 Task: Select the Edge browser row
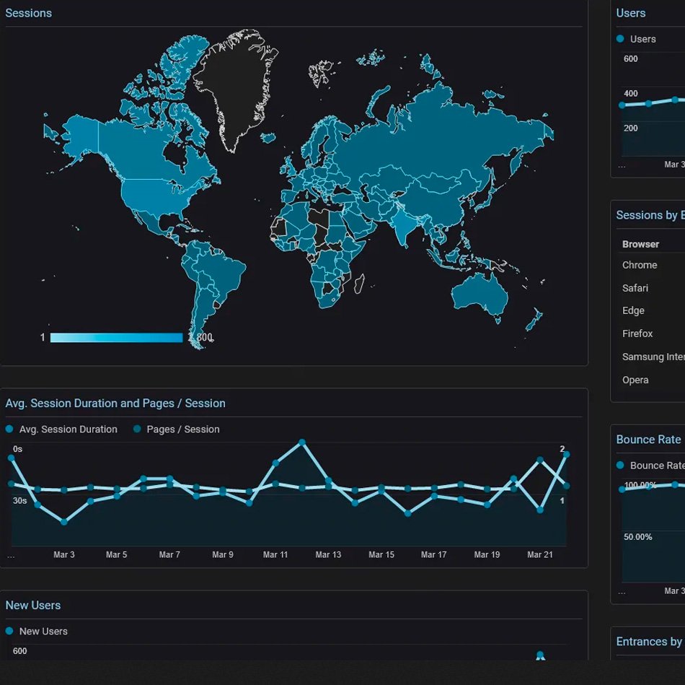(x=633, y=311)
